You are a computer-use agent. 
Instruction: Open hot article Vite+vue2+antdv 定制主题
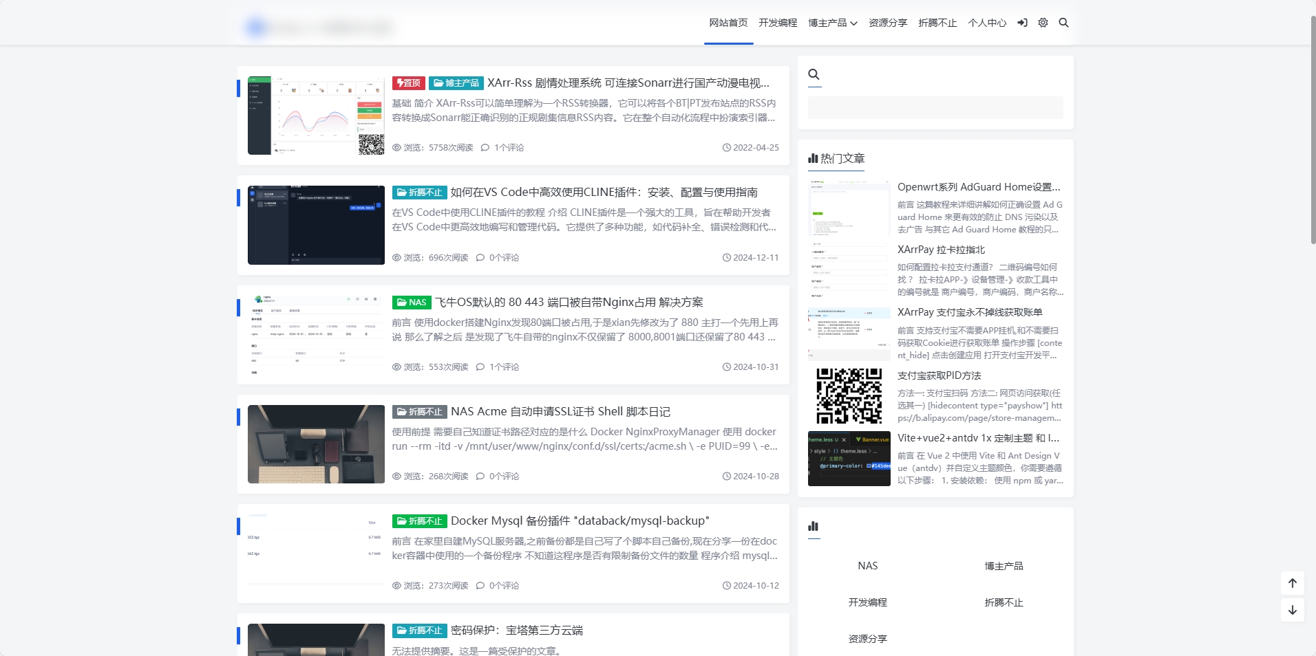[979, 438]
